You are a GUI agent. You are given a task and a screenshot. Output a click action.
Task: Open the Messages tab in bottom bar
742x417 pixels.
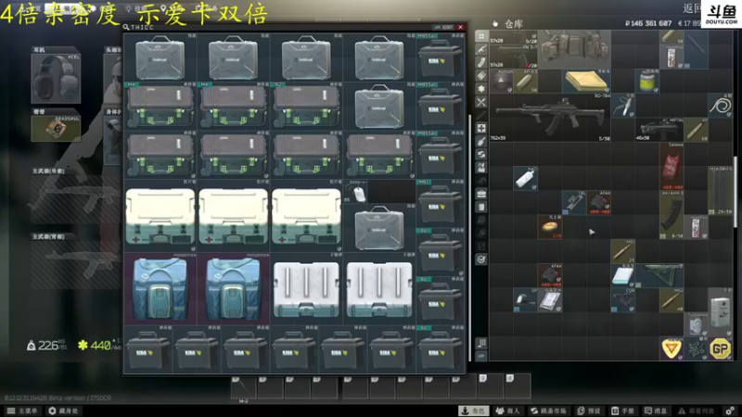655,411
